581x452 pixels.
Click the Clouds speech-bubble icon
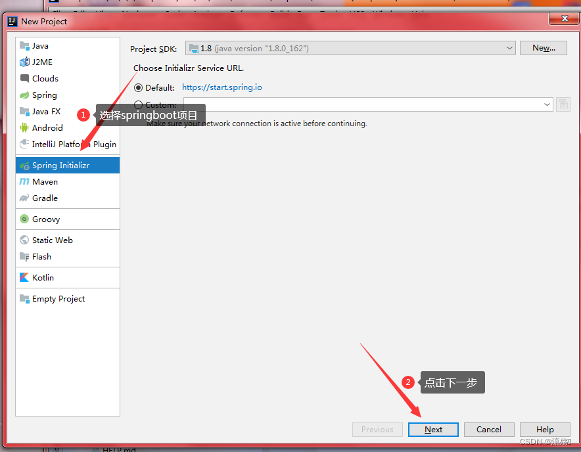(x=24, y=79)
